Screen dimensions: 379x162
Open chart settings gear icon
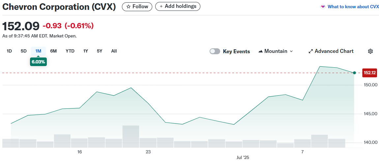coord(370,51)
